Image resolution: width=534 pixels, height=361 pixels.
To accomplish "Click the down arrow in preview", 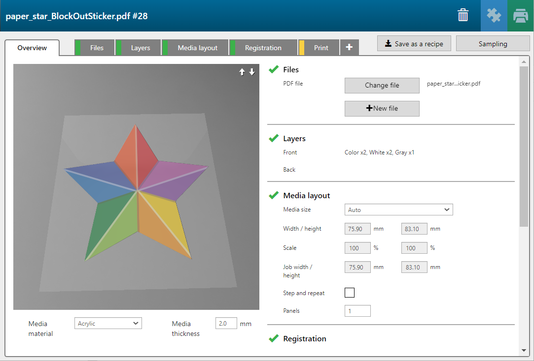I will (x=252, y=72).
